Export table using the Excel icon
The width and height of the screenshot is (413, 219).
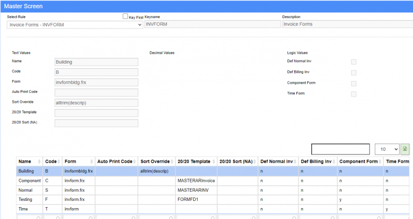pyautogui.click(x=405, y=149)
